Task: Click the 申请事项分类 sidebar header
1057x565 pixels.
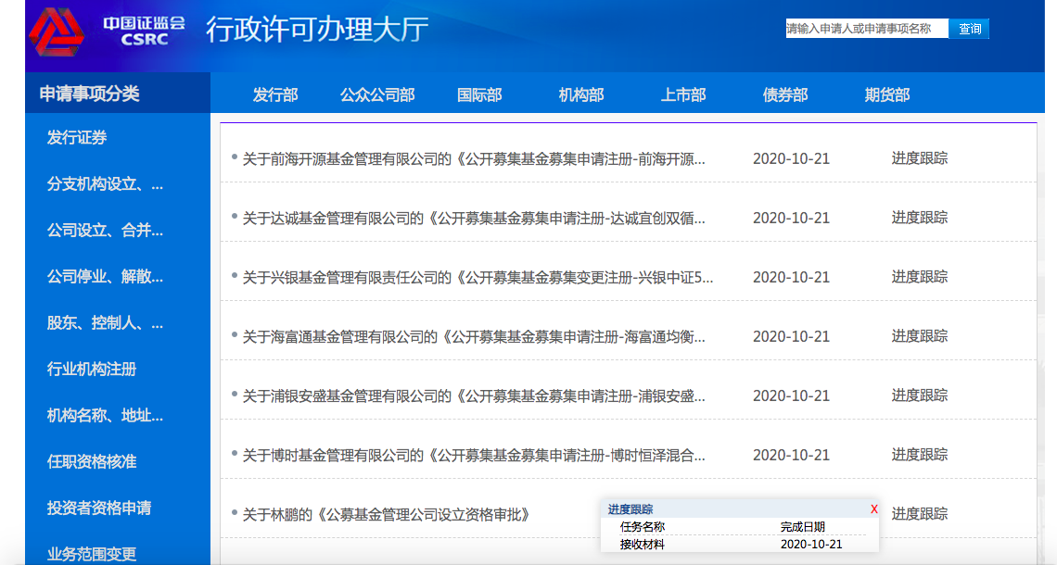Action: [89, 94]
